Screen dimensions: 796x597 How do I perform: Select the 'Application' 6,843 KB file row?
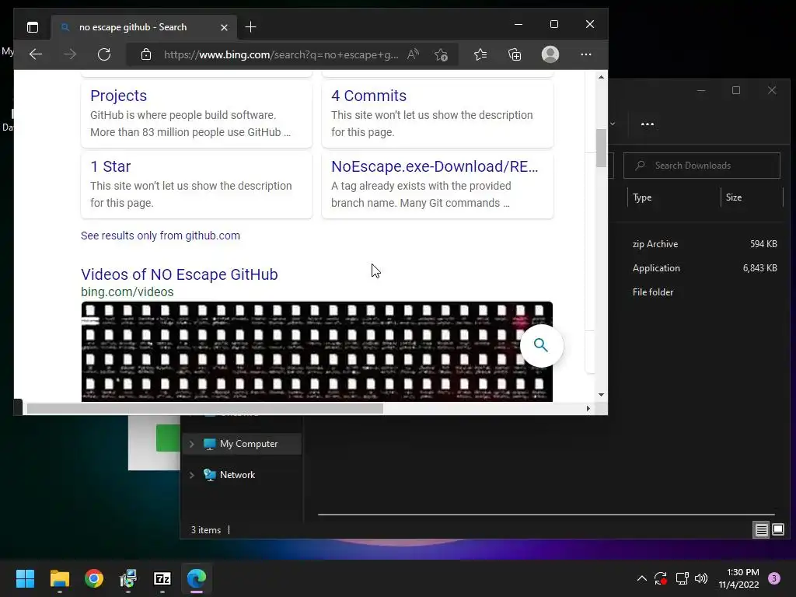(x=703, y=268)
